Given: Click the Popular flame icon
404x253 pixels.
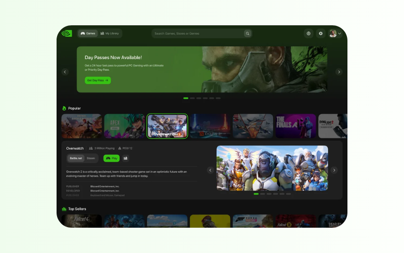Looking at the screenshot, I should pos(64,108).
